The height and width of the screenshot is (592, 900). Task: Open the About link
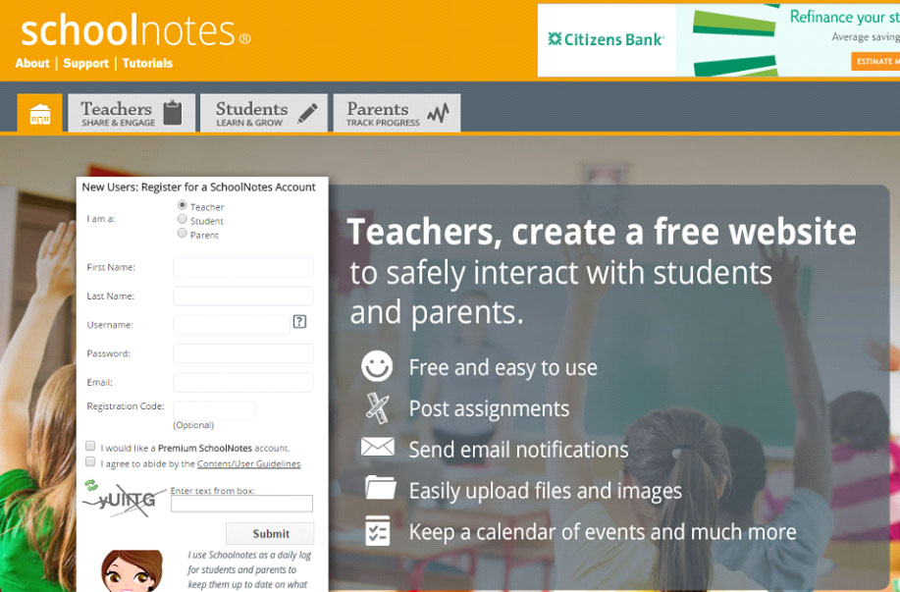coord(32,63)
